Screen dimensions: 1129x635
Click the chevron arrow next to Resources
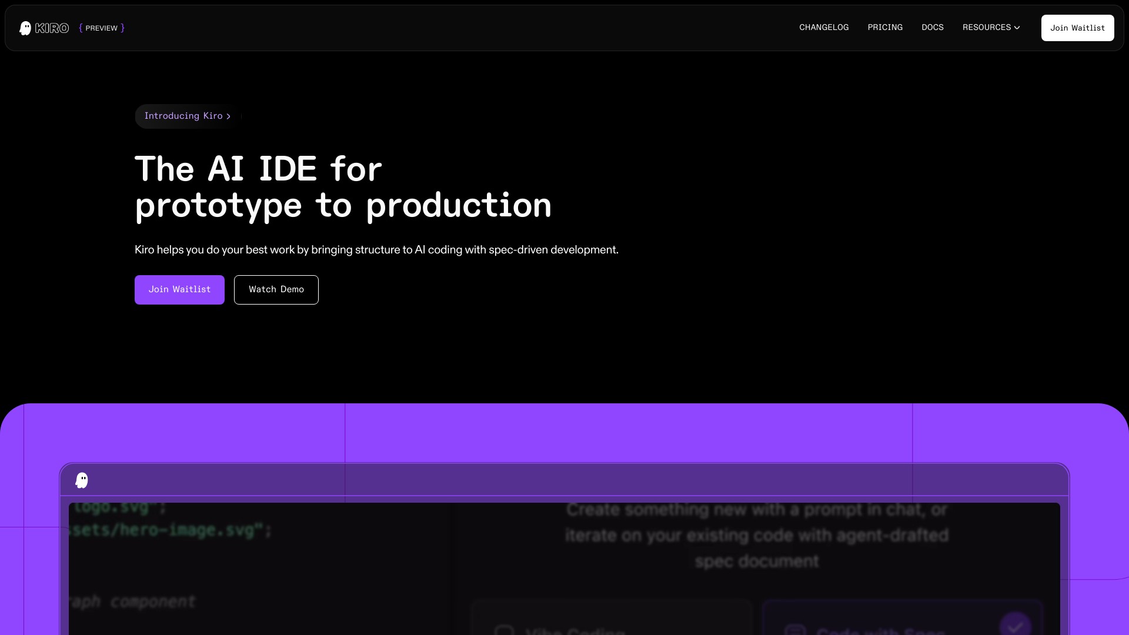pos(1017,28)
